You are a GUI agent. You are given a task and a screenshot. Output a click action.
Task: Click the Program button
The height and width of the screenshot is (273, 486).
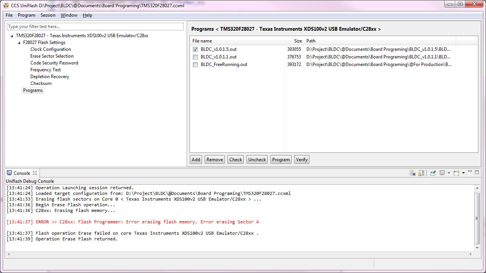click(x=281, y=160)
